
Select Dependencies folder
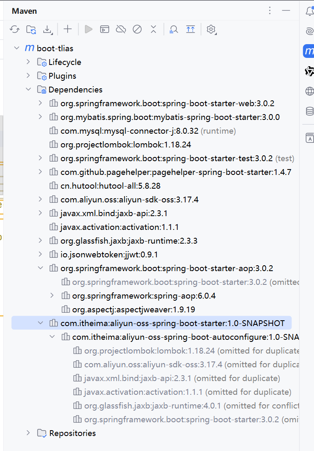75,90
